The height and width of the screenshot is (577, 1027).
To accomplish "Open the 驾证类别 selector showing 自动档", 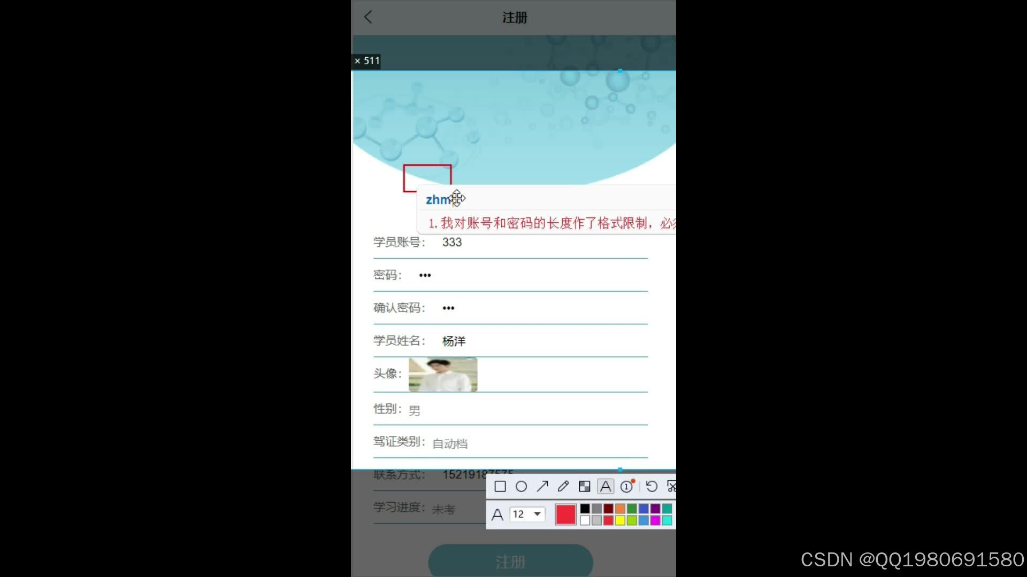I will (x=450, y=443).
